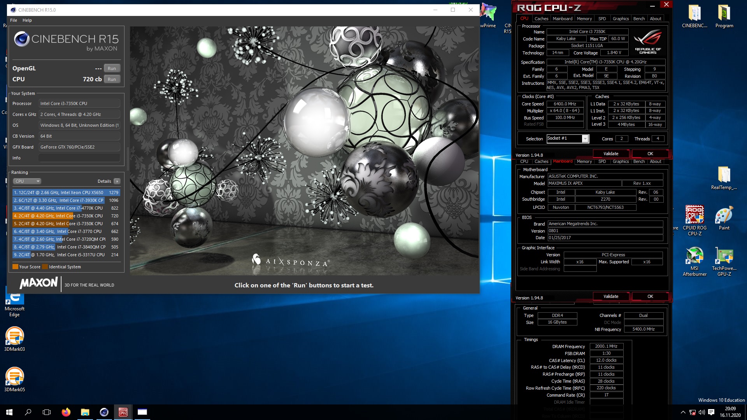
Task: Click the Info input field in Cinebench
Action: (x=79, y=158)
